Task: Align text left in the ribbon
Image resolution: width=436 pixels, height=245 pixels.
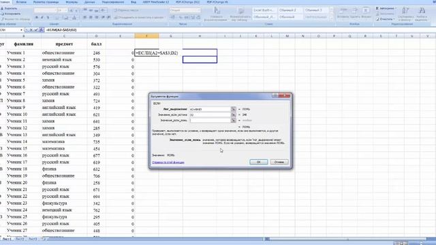Action: (x=84, y=18)
